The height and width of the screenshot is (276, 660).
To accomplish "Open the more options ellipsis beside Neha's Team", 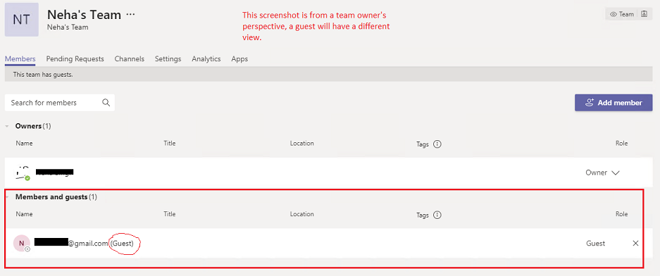I will 131,15.
